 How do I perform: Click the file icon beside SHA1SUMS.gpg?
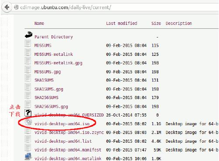[x=27, y=87]
